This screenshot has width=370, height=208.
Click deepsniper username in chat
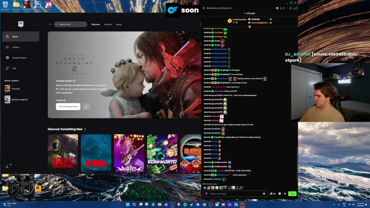click(x=219, y=91)
